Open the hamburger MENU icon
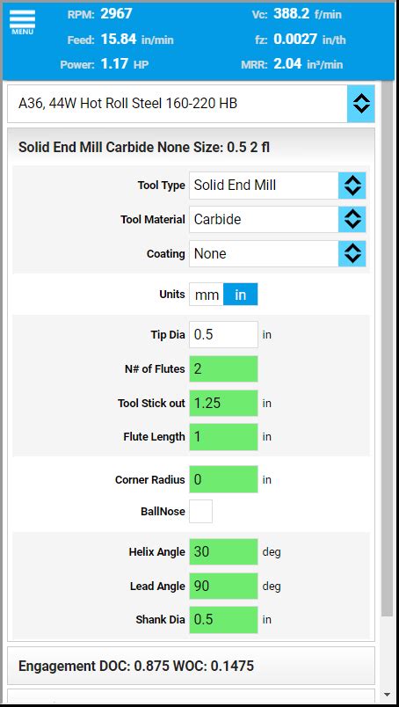The height and width of the screenshot is (707, 399). [x=22, y=22]
